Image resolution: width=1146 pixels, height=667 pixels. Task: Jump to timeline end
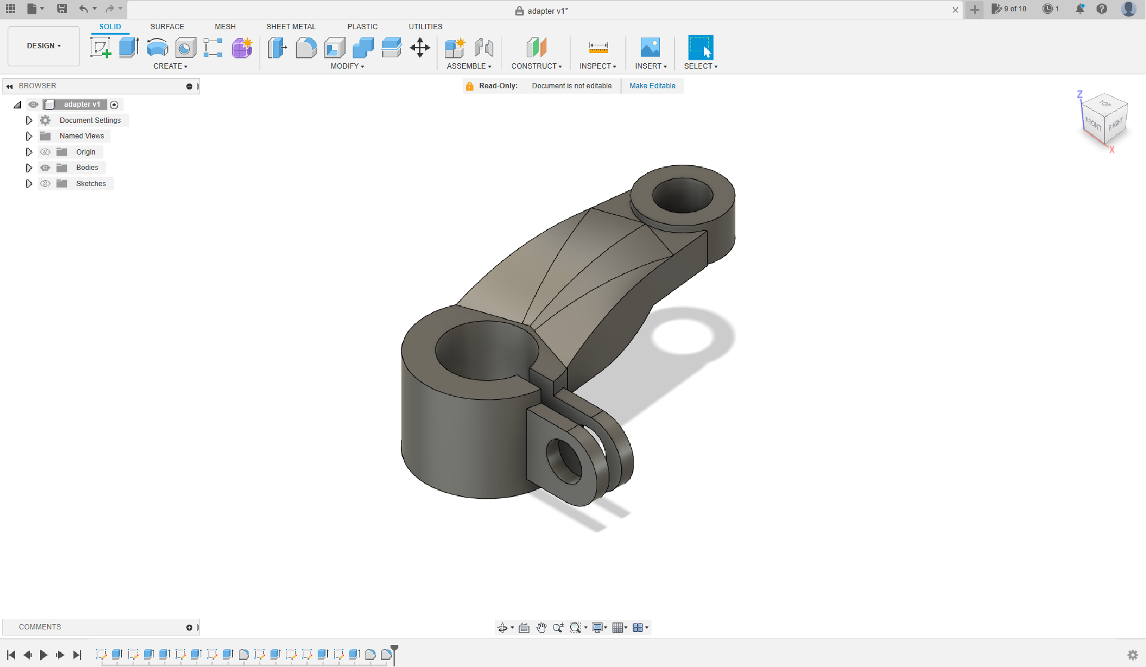(77, 655)
